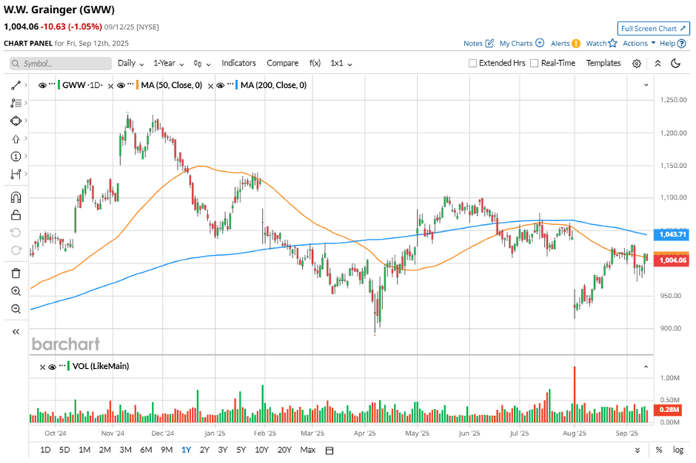Open the Templates menu

[x=604, y=63]
